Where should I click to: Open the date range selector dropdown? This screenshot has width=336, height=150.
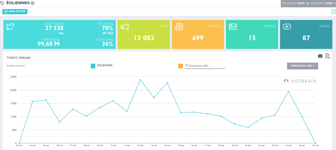[x=308, y=4]
